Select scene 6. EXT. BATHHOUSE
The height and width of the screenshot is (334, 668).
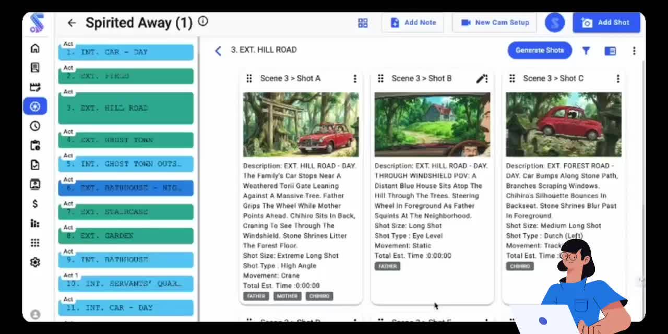(126, 188)
